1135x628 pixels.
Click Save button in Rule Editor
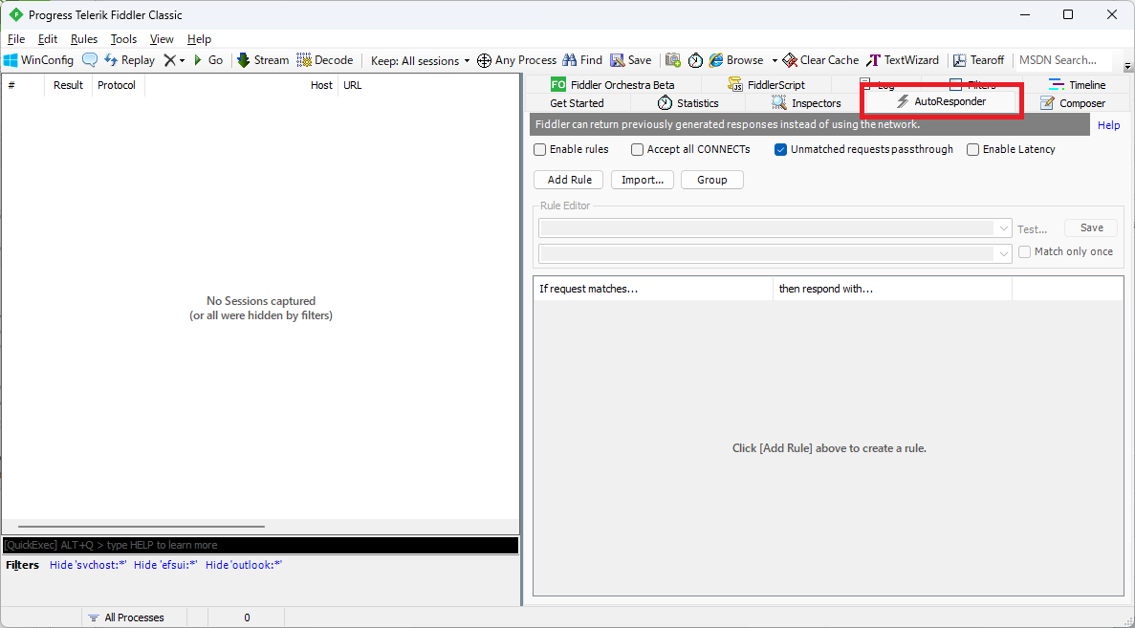point(1091,227)
